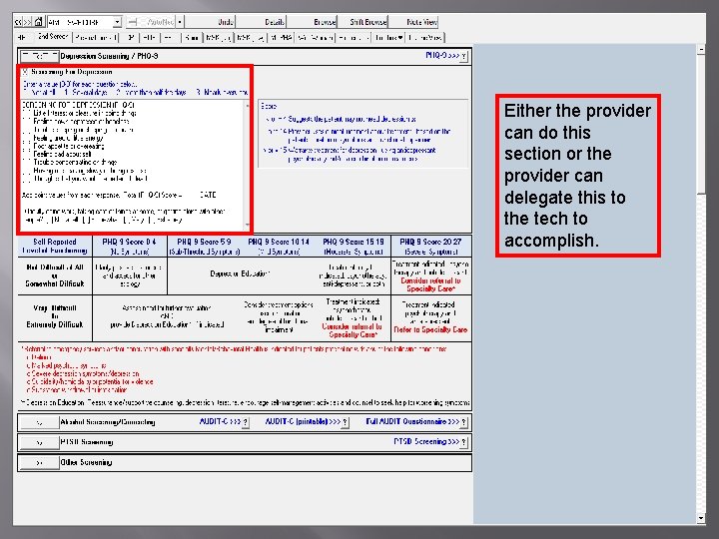Image resolution: width=719 pixels, height=539 pixels.
Task: Click the main window scrollbar down arrow
Action: point(701,518)
